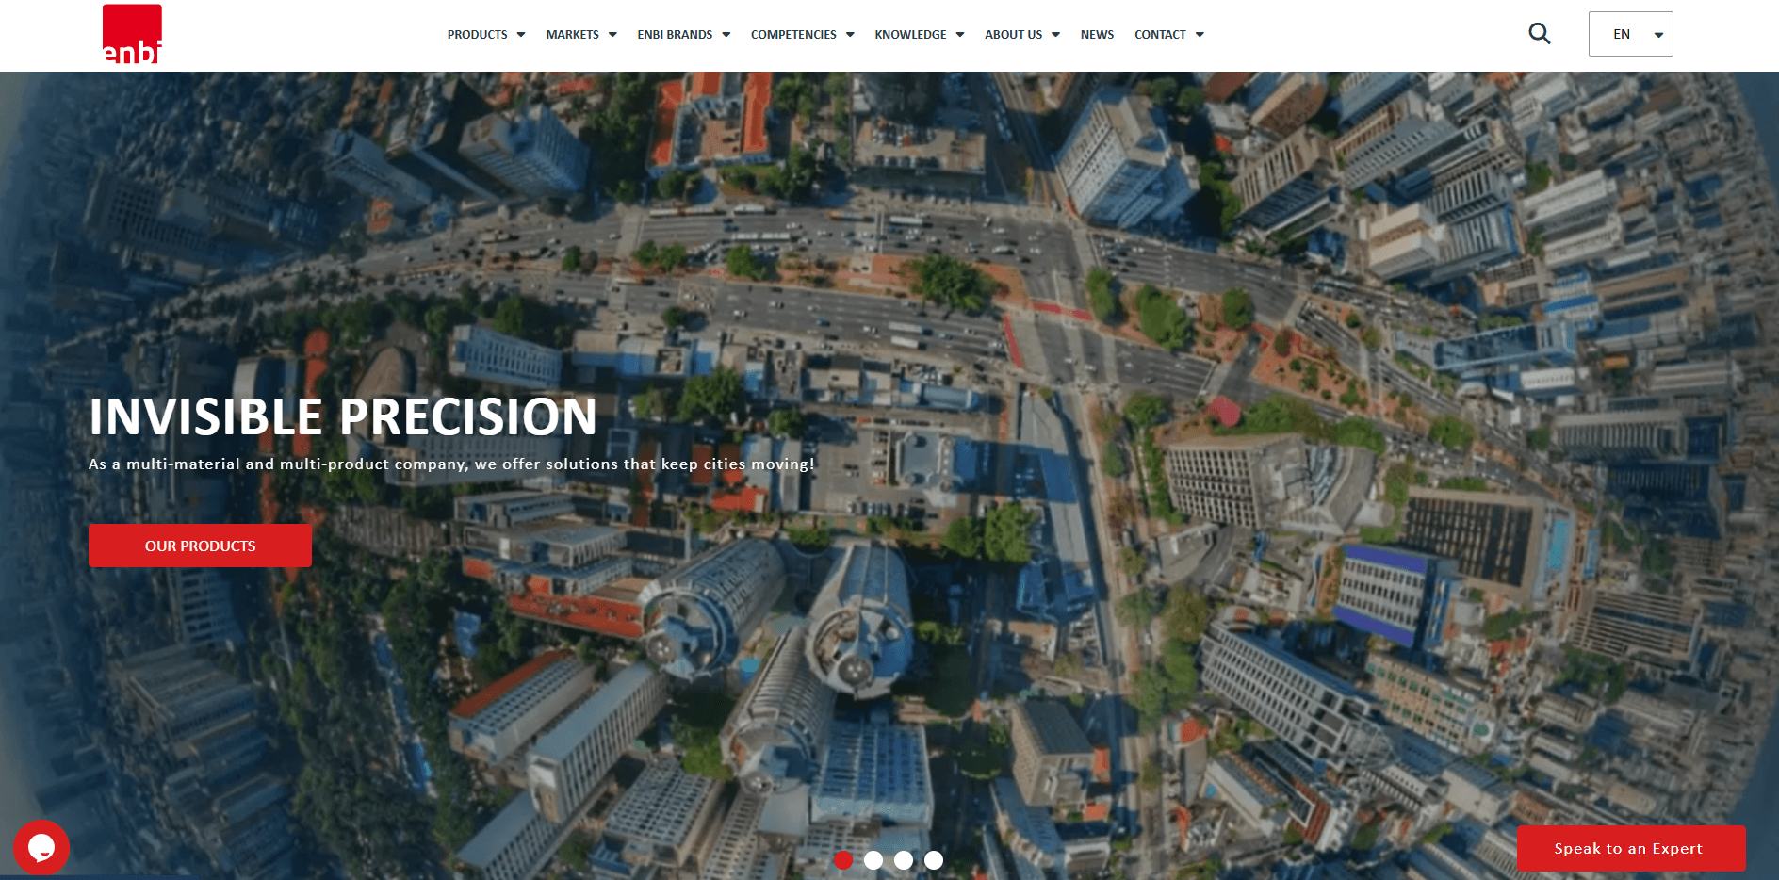The image size is (1779, 880).
Task: Select the first red carousel dot
Action: (843, 860)
